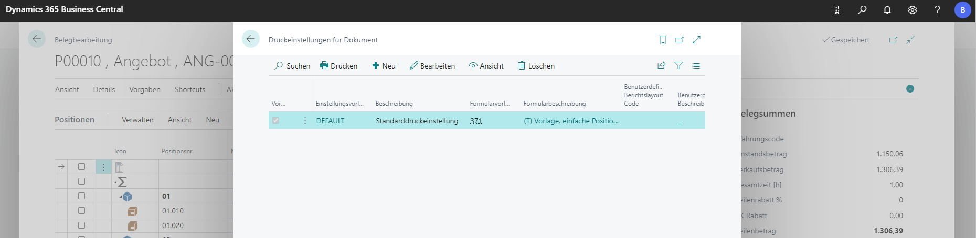Check the box for position 01.010

(81, 211)
